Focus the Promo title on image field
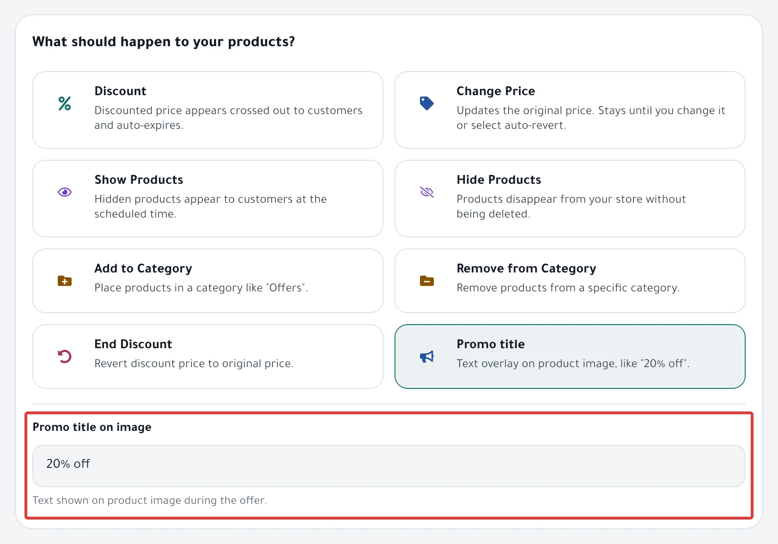Viewport: 778px width, 544px height. (x=389, y=465)
